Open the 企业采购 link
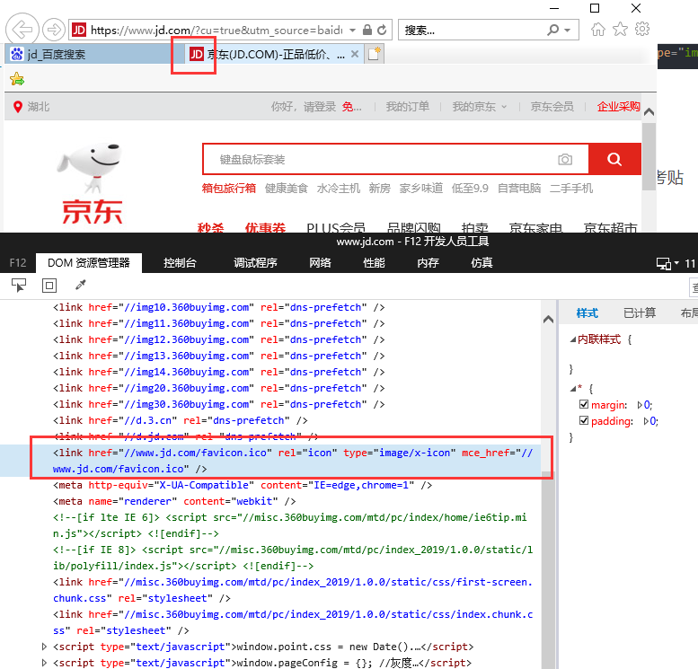Viewport: 698px width, 669px height. [x=618, y=107]
